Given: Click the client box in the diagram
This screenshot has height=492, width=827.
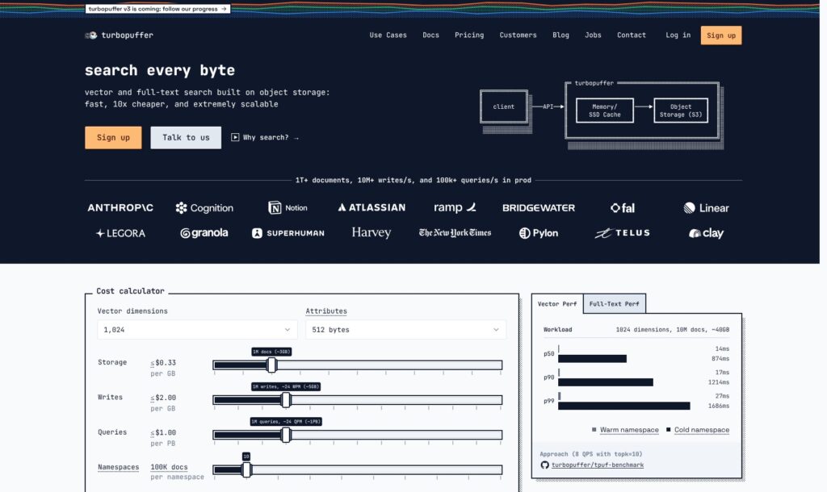Looking at the screenshot, I should [504, 106].
